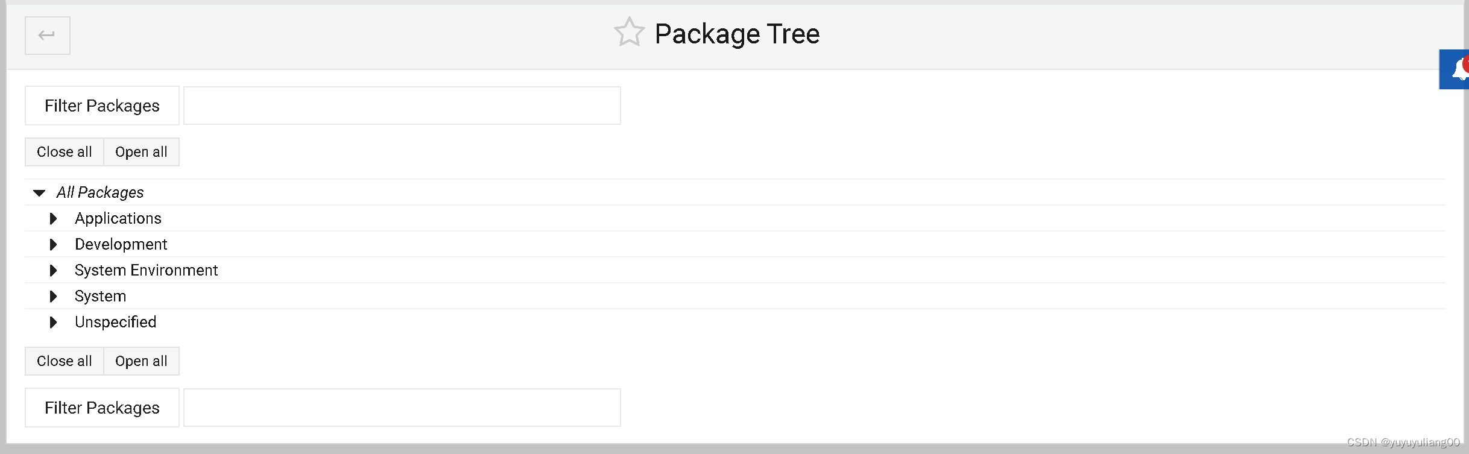1469x454 pixels.
Task: Expand the System package group
Action: [52, 297]
